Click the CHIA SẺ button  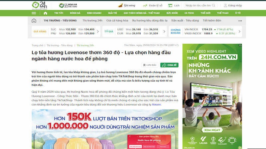[x=169, y=65]
